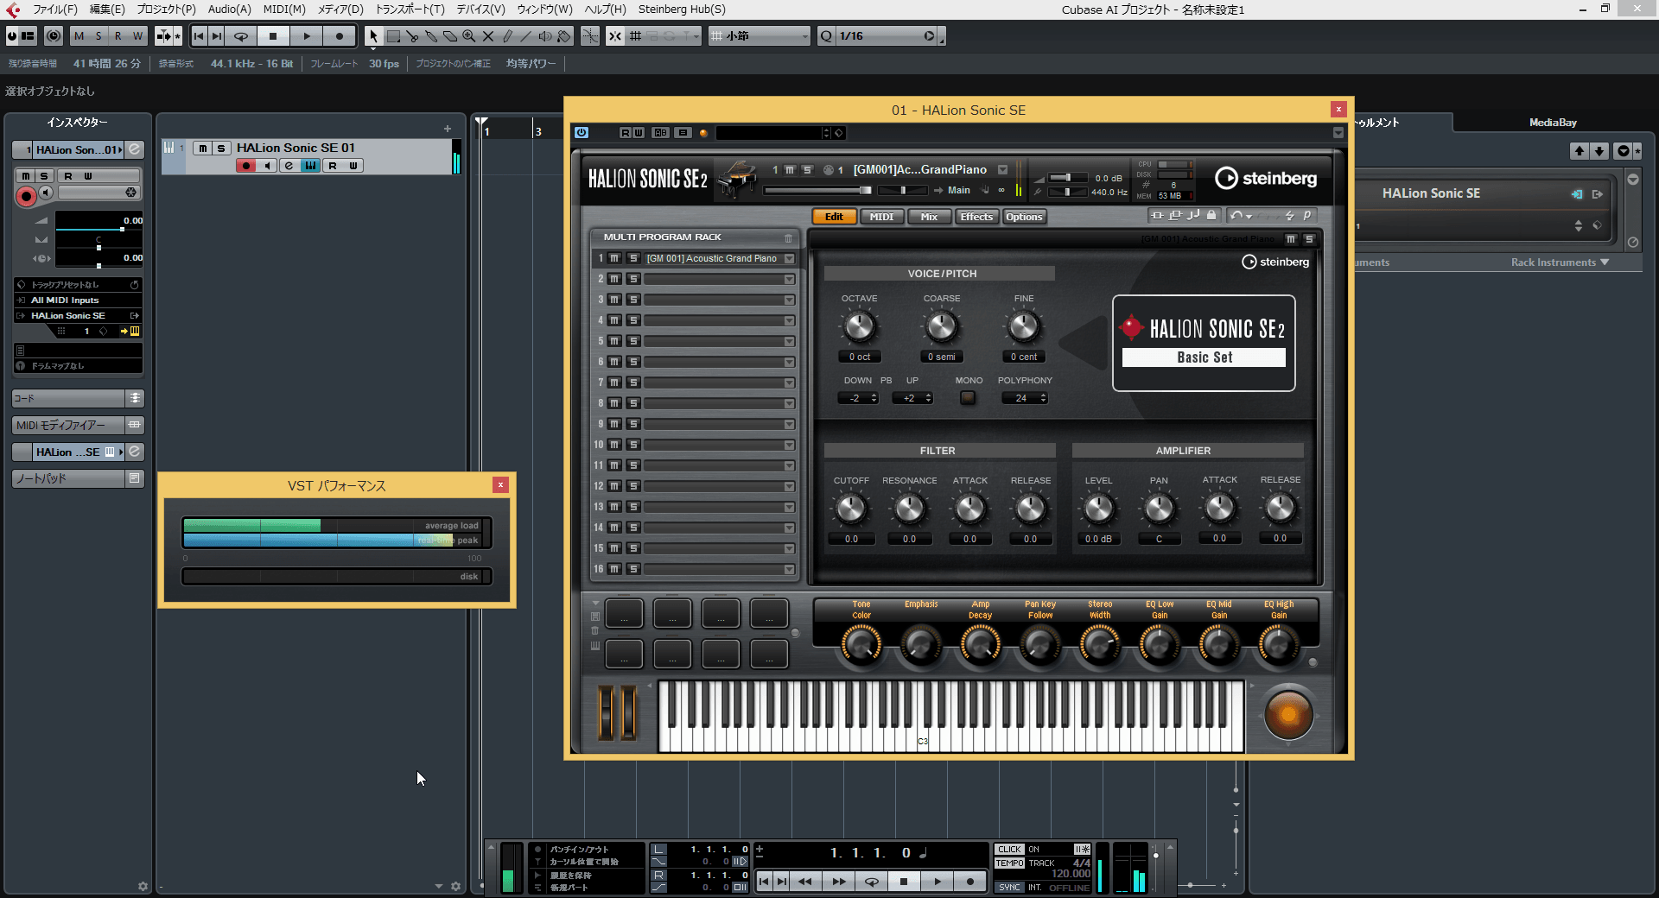The image size is (1659, 898).
Task: Select the Split scissors tool
Action: click(412, 36)
